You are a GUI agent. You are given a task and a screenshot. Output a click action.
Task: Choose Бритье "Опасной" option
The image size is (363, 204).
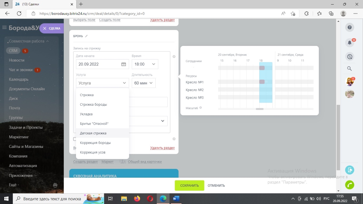pos(102,124)
